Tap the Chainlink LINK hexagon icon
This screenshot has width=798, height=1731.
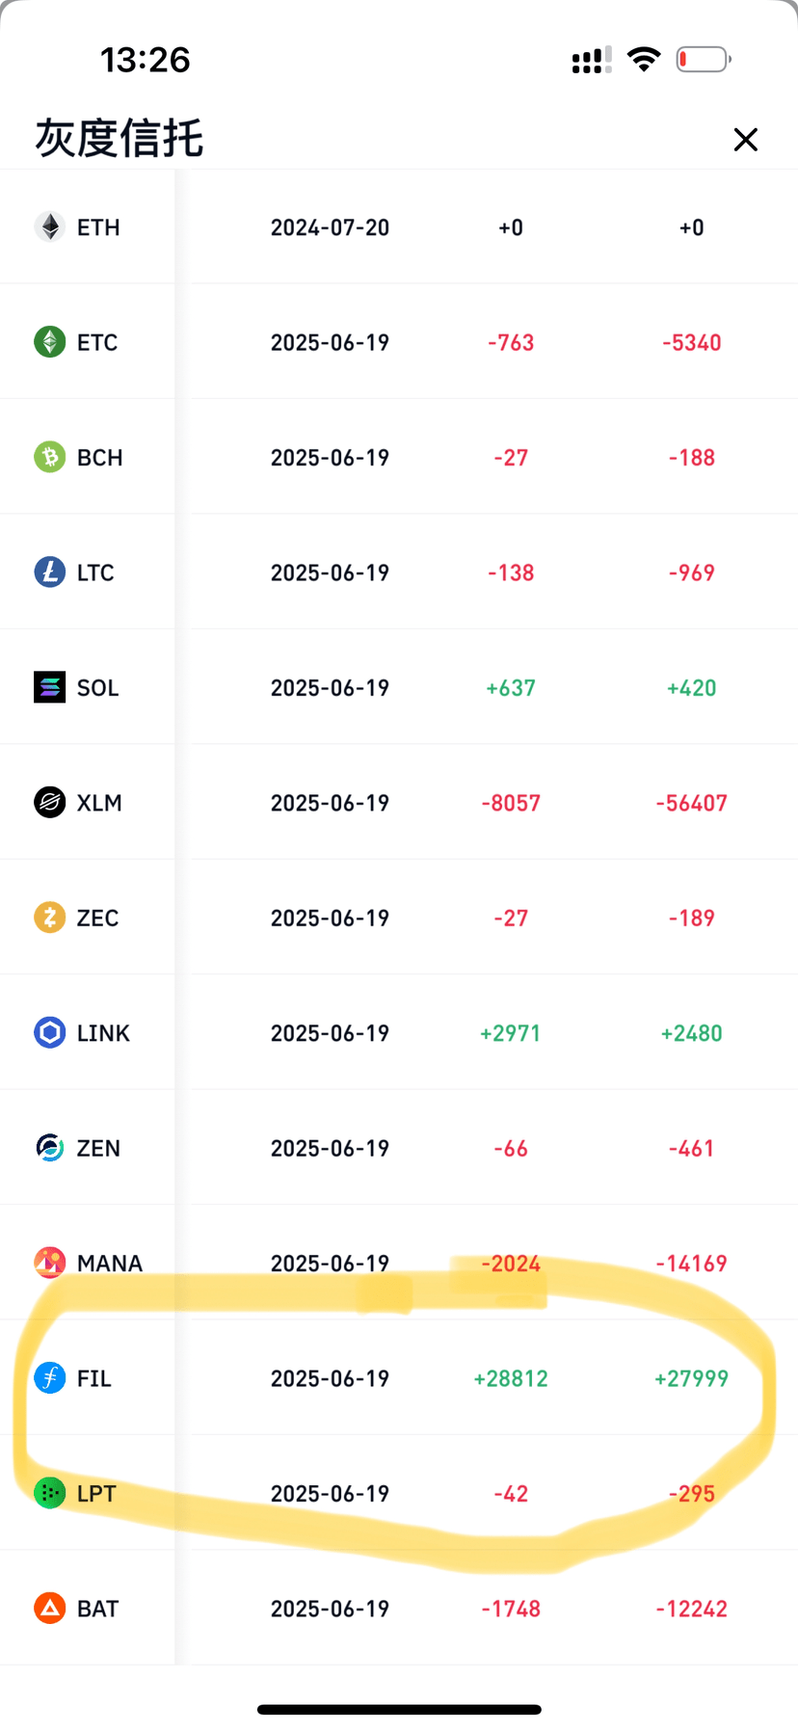50,1032
